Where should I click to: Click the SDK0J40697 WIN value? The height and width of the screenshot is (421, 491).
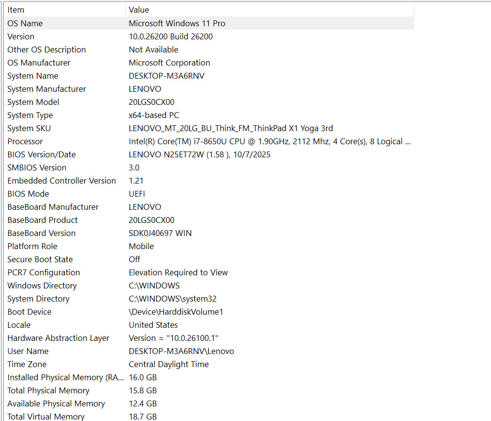(160, 234)
